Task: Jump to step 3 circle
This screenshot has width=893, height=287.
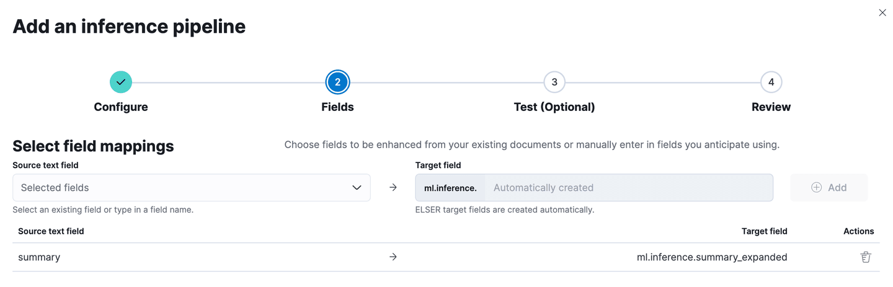Action: point(554,82)
